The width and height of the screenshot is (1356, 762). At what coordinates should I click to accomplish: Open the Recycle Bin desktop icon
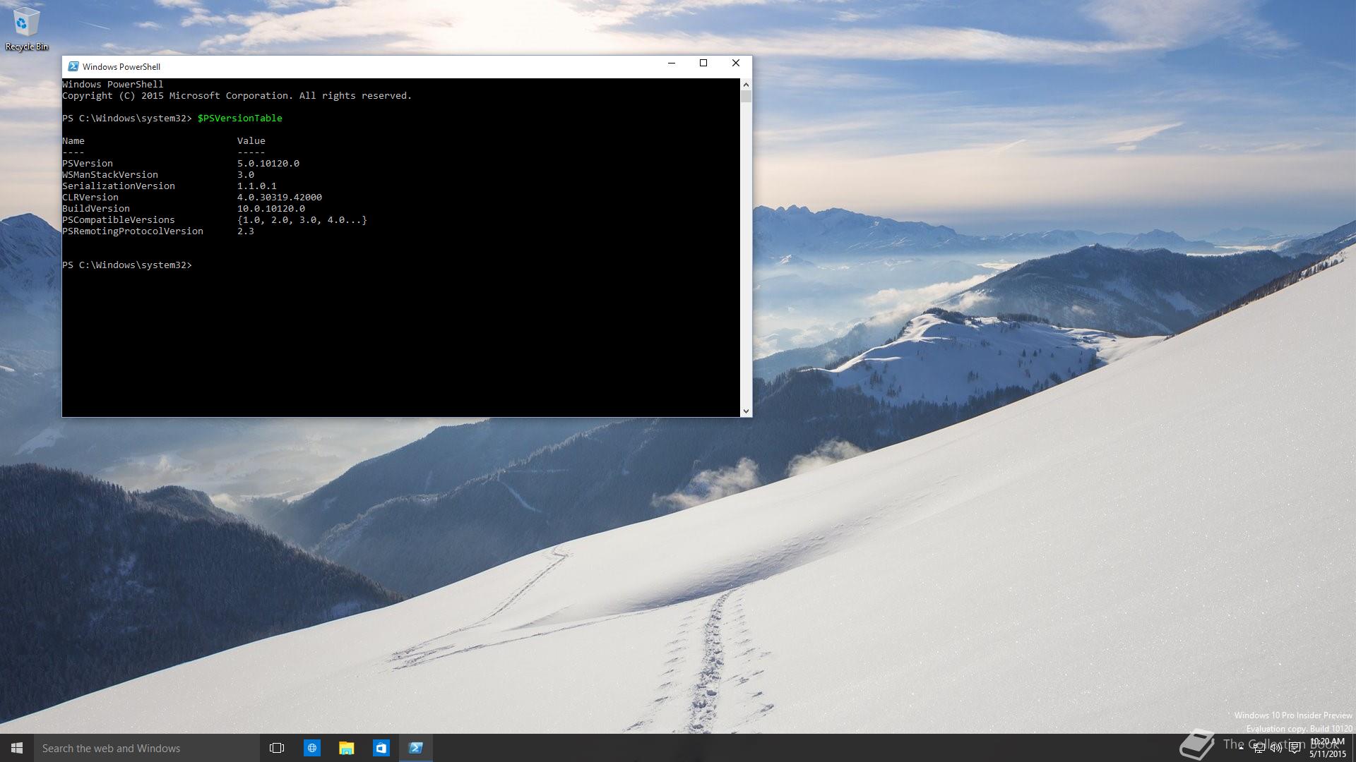tap(26, 30)
